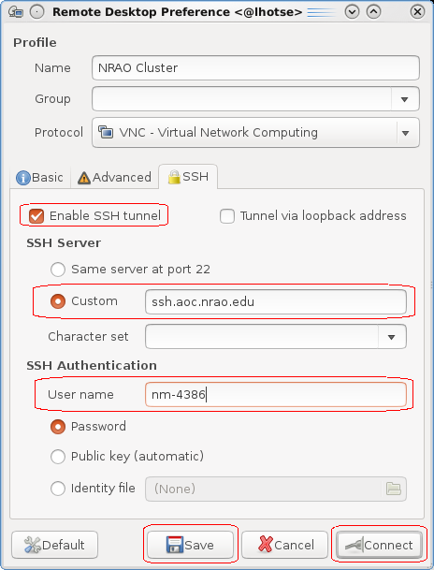434x570 pixels.
Task: Expand the Protocol VNC dropdown
Action: pos(406,133)
